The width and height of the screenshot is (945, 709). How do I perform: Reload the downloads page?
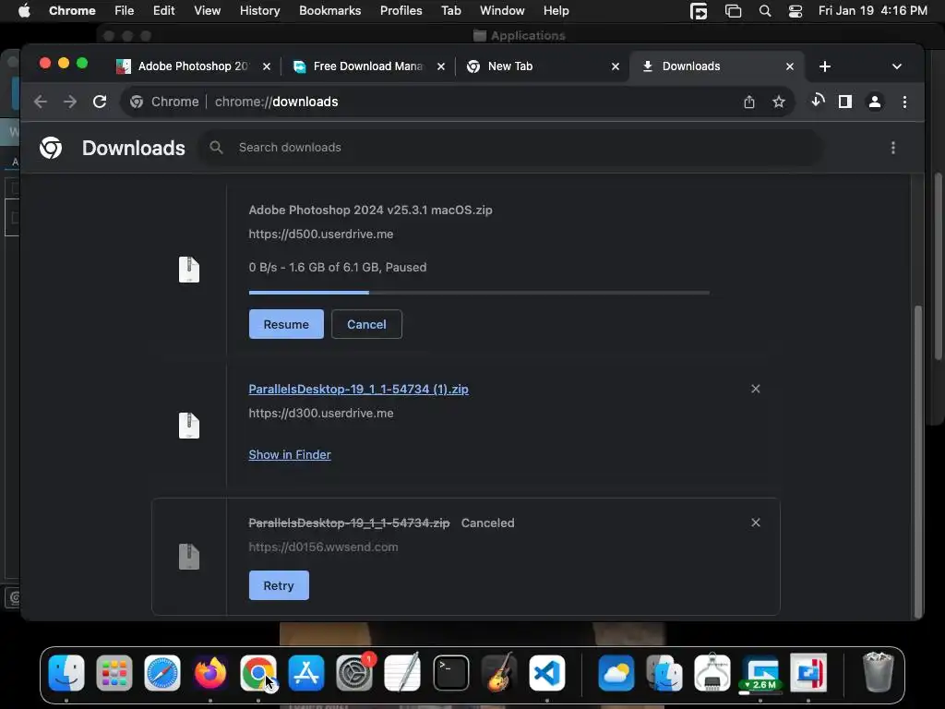[x=100, y=102]
